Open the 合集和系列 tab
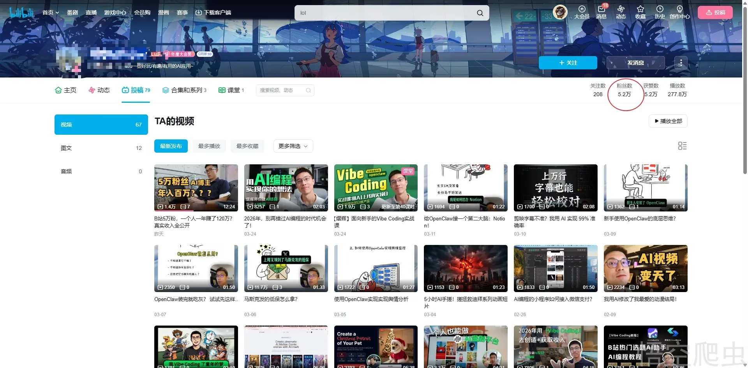Image resolution: width=748 pixels, height=368 pixels. tap(184, 90)
